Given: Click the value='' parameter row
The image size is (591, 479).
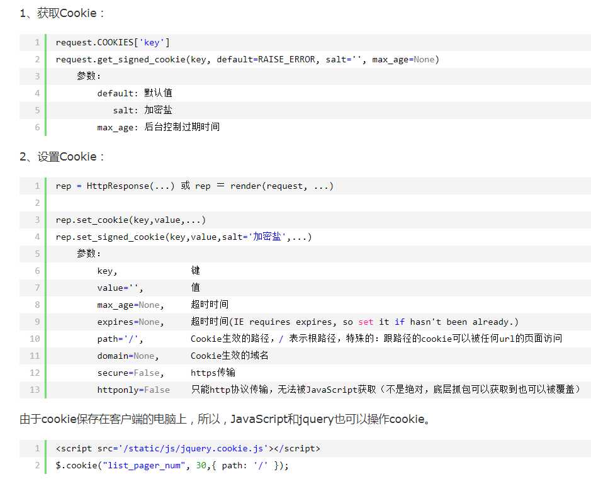Looking at the screenshot, I should 149,288.
